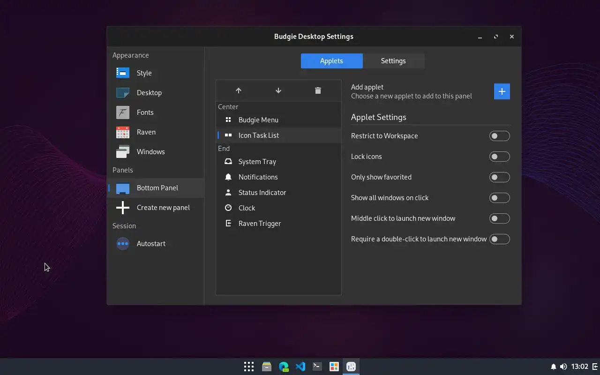Toggle Show all windows on click
The width and height of the screenshot is (600, 375).
499,198
